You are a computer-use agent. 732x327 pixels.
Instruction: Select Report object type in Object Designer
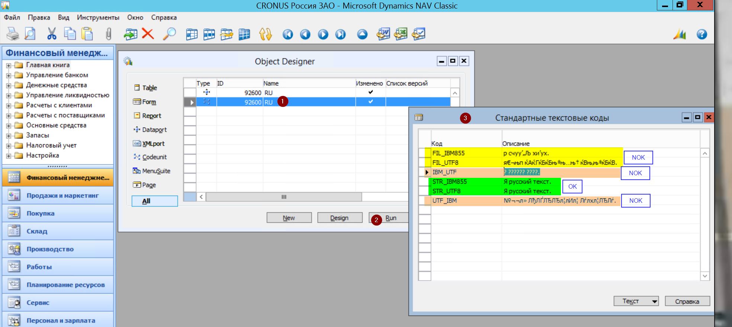coord(147,116)
